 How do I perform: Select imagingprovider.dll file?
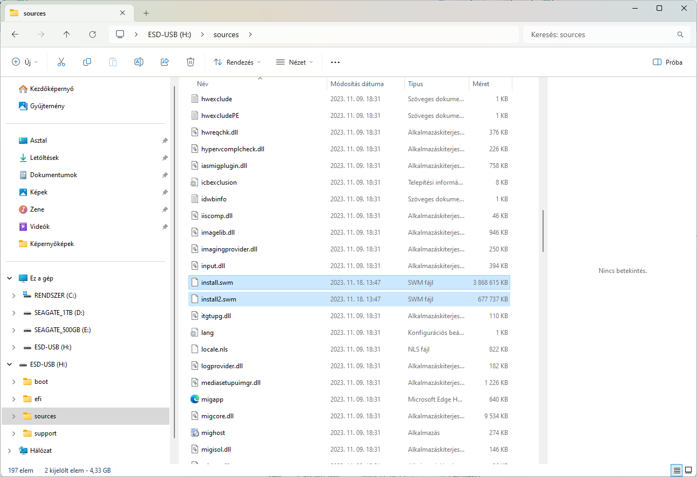click(x=349, y=249)
